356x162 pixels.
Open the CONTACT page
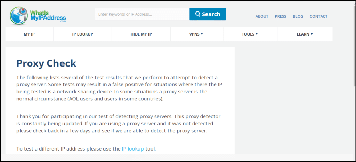click(318, 16)
